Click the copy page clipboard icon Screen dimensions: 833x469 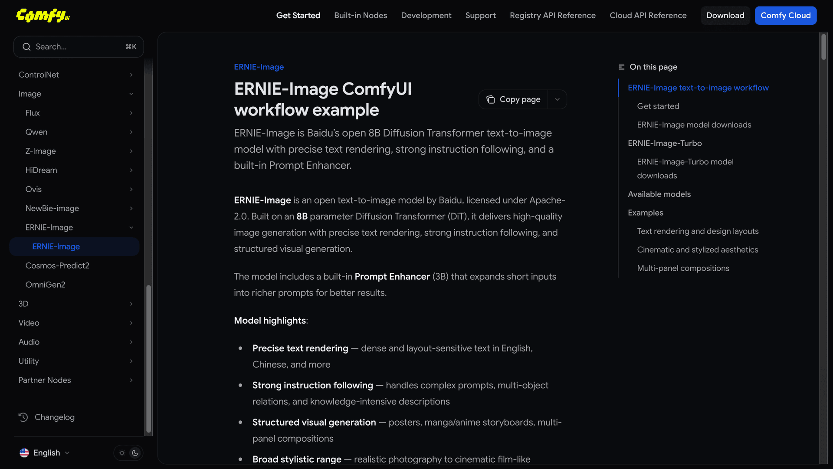[x=490, y=99]
